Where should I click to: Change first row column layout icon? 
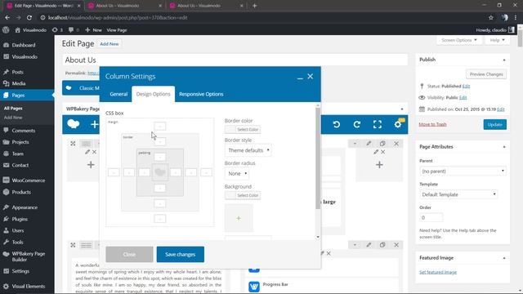[86, 144]
